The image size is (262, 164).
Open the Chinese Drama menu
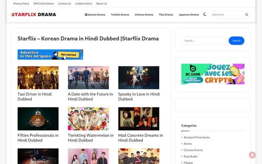[x=144, y=15]
